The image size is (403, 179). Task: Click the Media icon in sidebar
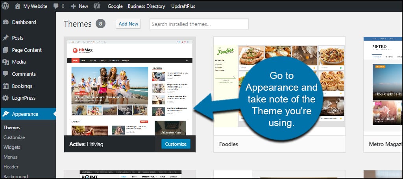point(6,62)
